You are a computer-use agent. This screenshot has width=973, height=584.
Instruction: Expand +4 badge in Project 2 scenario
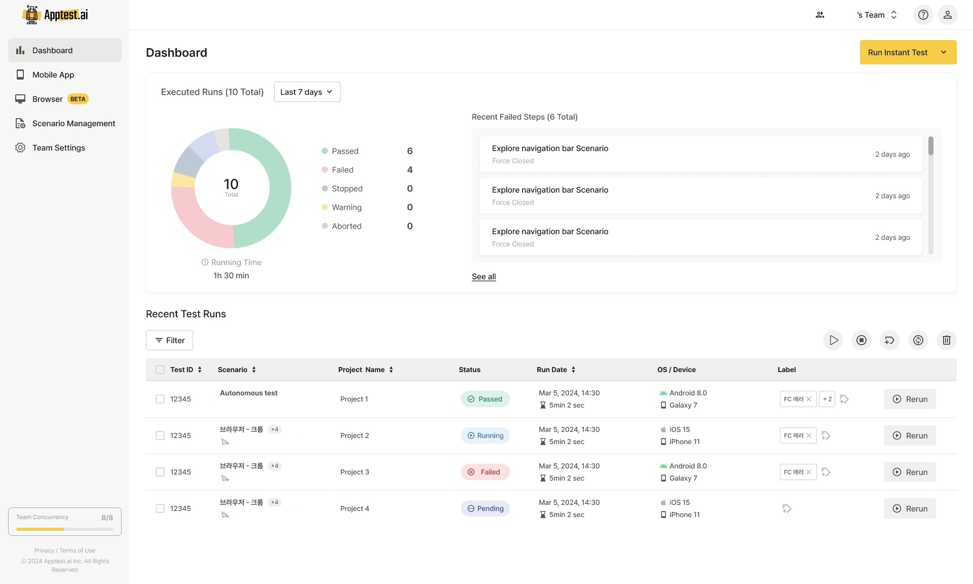click(x=275, y=429)
